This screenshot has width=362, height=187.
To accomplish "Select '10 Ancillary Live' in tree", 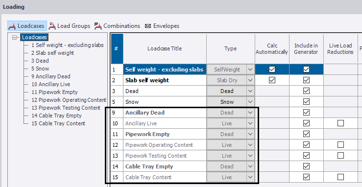I will 51,84.
